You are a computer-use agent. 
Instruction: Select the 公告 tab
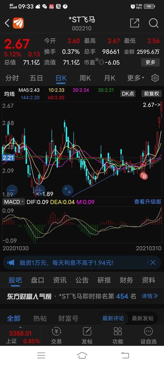tap(82, 280)
